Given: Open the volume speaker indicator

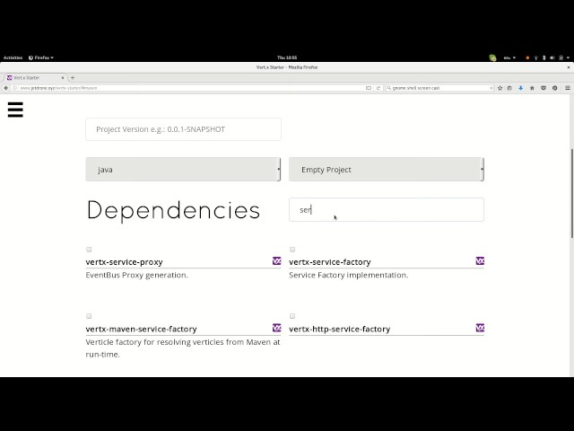Looking at the screenshot, I should point(552,57).
